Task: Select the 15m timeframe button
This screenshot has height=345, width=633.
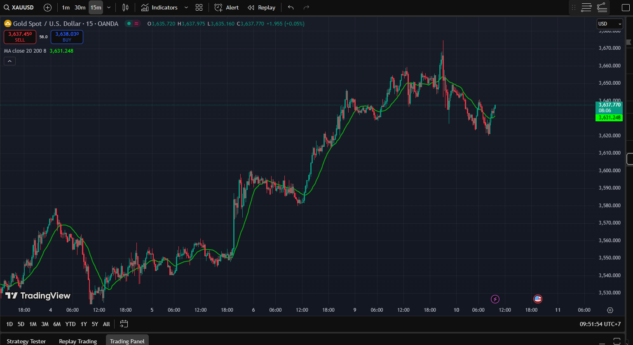Action: [96, 7]
